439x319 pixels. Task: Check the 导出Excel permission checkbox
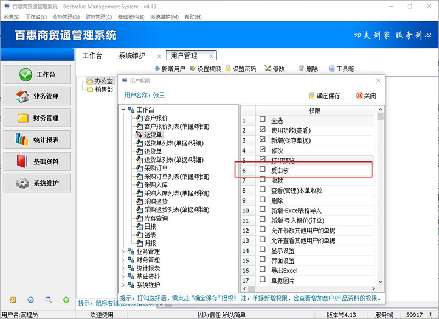click(262, 269)
